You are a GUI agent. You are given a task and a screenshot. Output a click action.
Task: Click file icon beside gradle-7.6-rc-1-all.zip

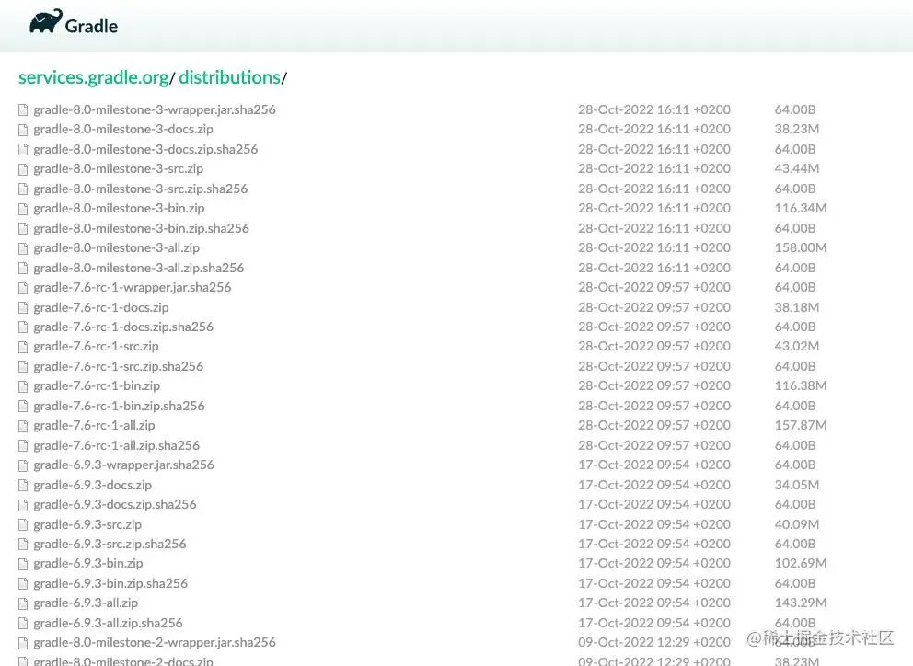[x=23, y=426]
